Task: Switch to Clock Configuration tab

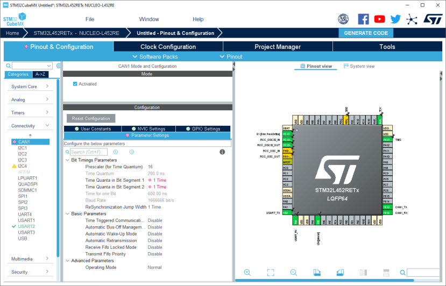Action: 168,47
